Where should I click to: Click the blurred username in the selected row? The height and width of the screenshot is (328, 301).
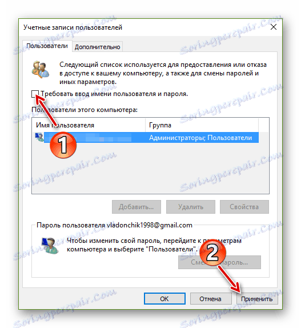point(88,138)
